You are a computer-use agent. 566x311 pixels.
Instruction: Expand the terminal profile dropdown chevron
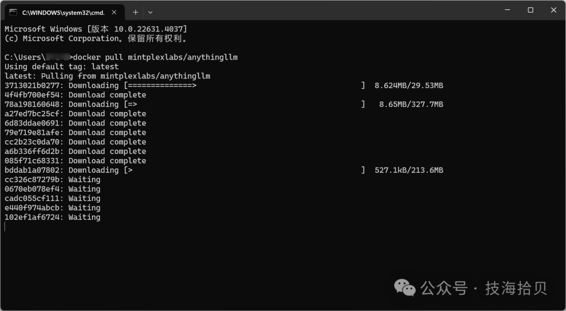point(150,12)
